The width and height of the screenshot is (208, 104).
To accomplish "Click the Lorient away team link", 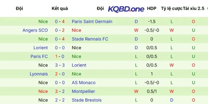I will tap(79, 65).
